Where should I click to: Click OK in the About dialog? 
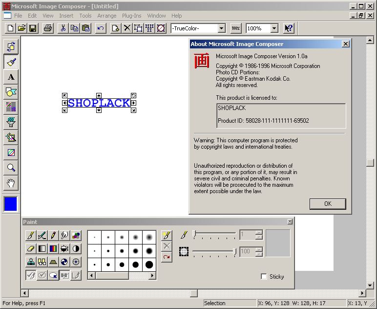pos(328,204)
